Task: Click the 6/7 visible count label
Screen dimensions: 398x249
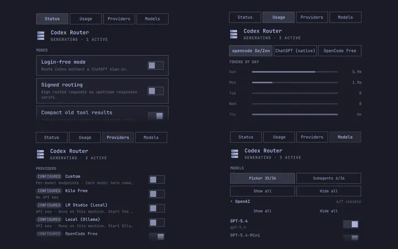Action: (x=348, y=201)
